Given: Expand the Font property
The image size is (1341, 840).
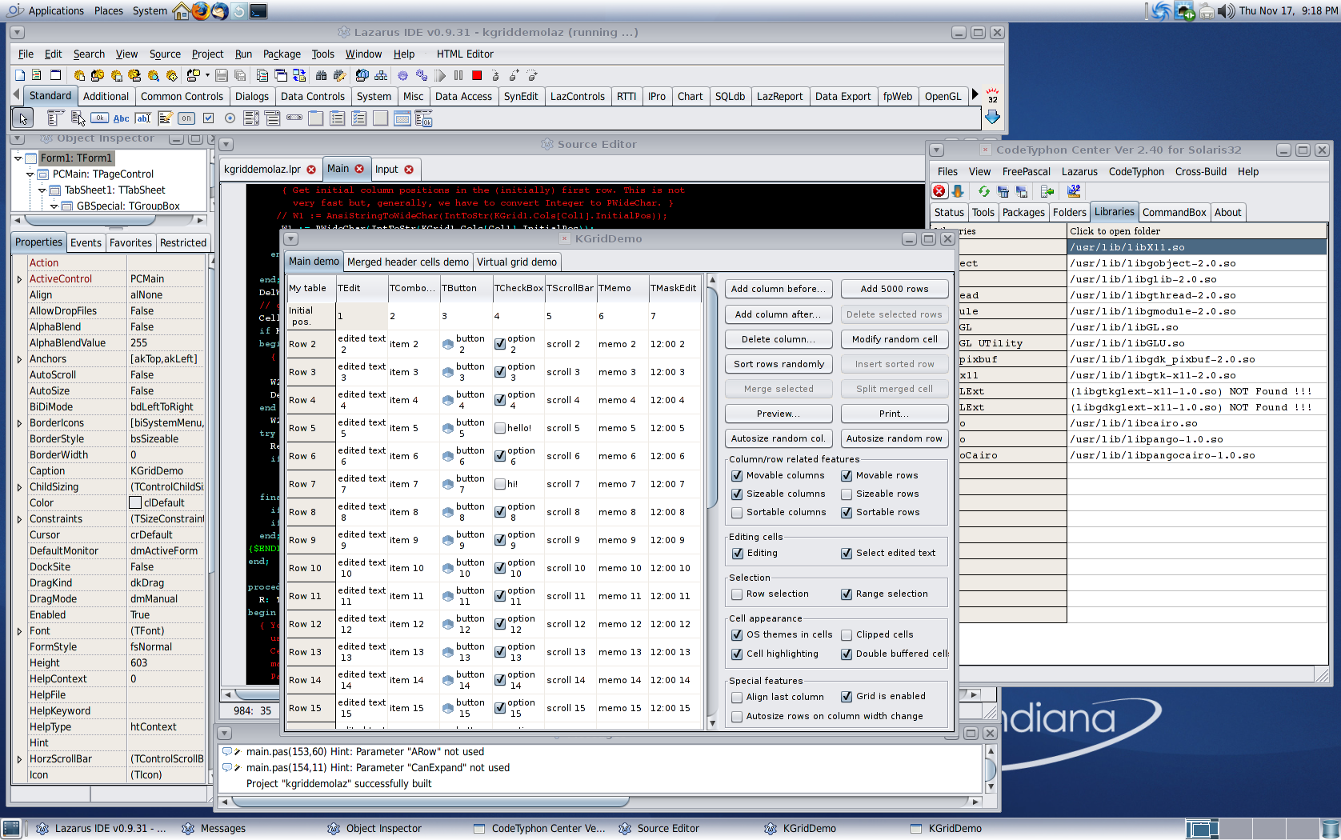Looking at the screenshot, I should pyautogui.click(x=19, y=631).
